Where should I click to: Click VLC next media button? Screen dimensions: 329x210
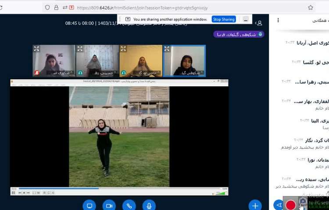(x=29, y=192)
